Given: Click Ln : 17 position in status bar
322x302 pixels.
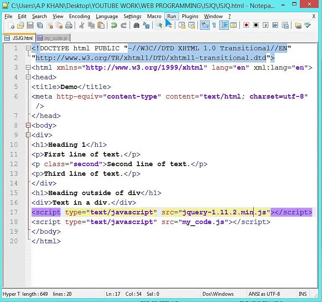Looking at the screenshot, I should [x=113, y=294].
